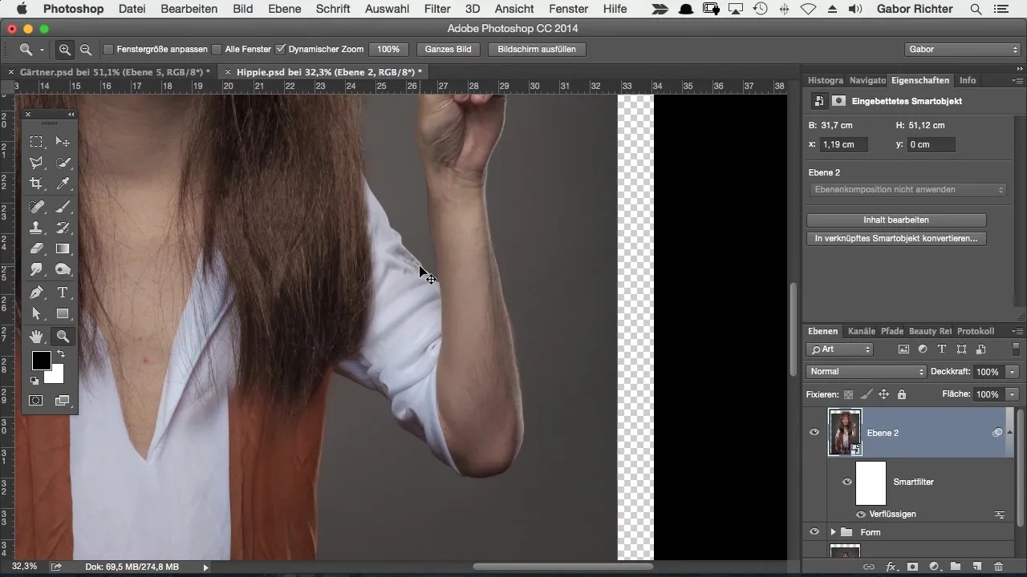Collapse Ebene 2 smart filter list
This screenshot has width=1027, height=577.
[x=1009, y=433]
